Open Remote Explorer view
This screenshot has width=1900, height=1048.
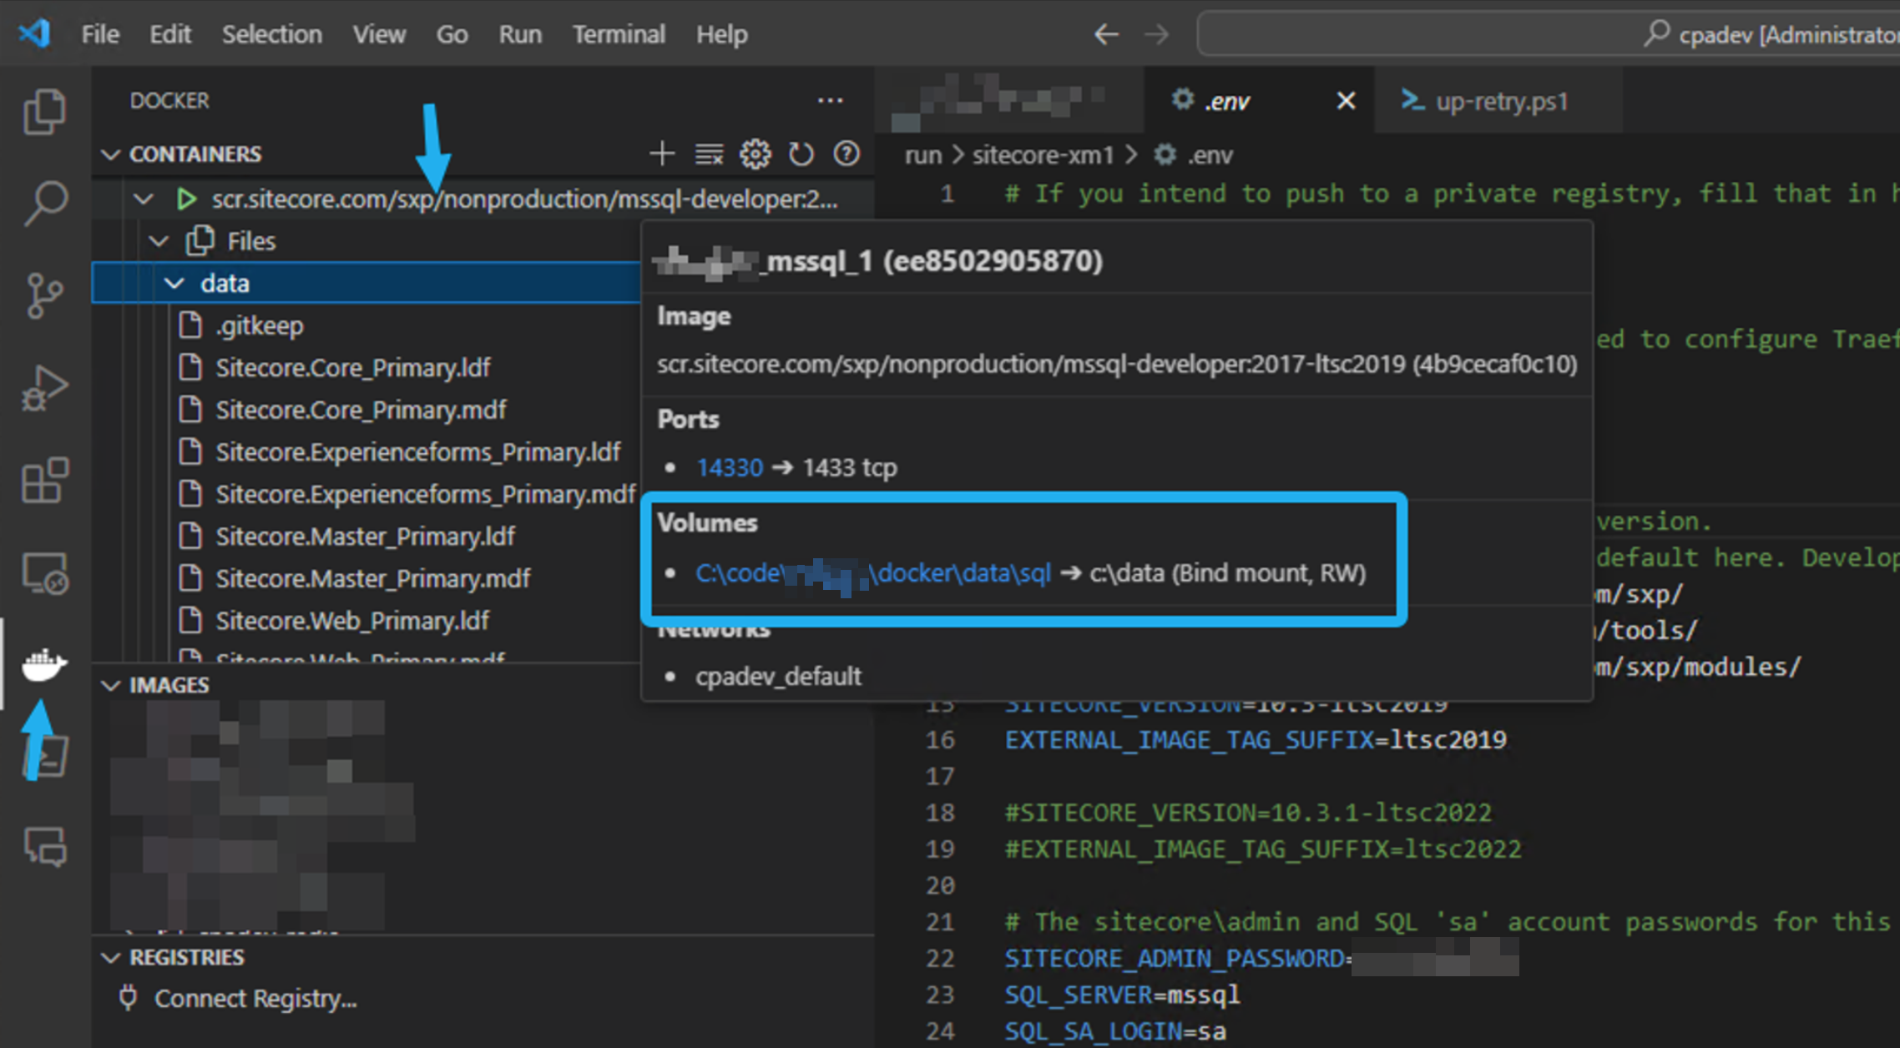[44, 573]
